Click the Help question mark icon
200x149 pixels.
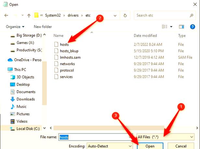(x=193, y=27)
